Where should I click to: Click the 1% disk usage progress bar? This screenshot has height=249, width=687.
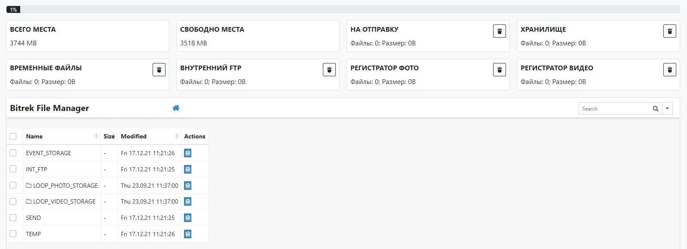[x=343, y=9]
